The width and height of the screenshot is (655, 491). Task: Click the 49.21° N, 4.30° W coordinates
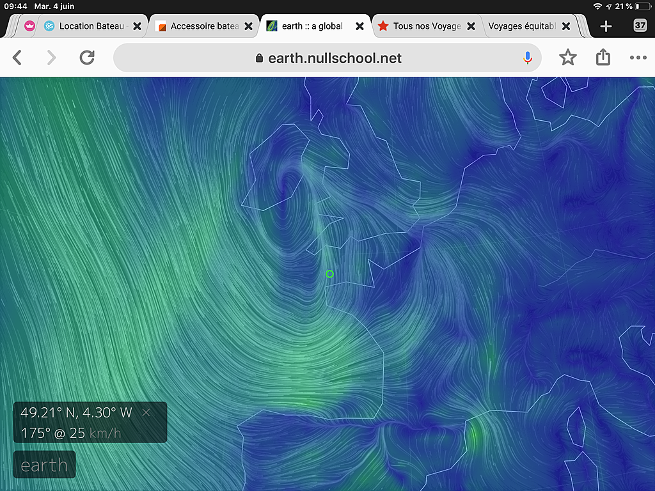[x=77, y=412]
